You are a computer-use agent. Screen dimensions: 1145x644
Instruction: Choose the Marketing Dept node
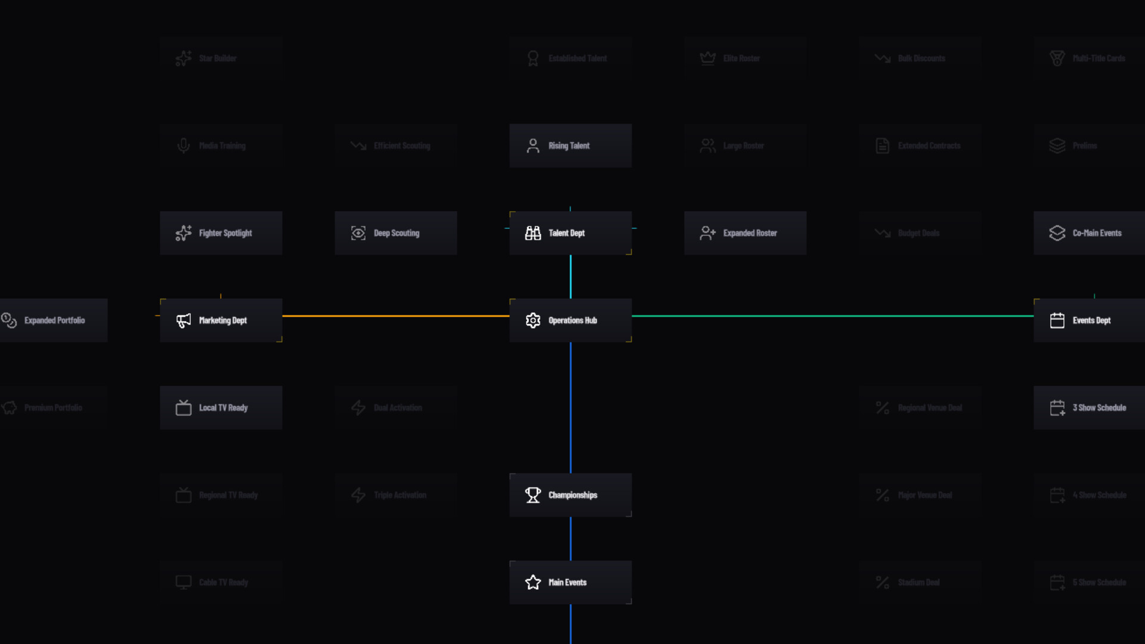(x=221, y=320)
